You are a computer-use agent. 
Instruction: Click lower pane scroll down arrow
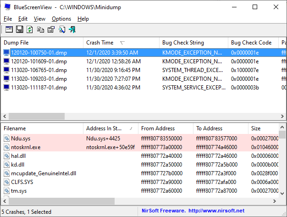[x=282, y=194]
